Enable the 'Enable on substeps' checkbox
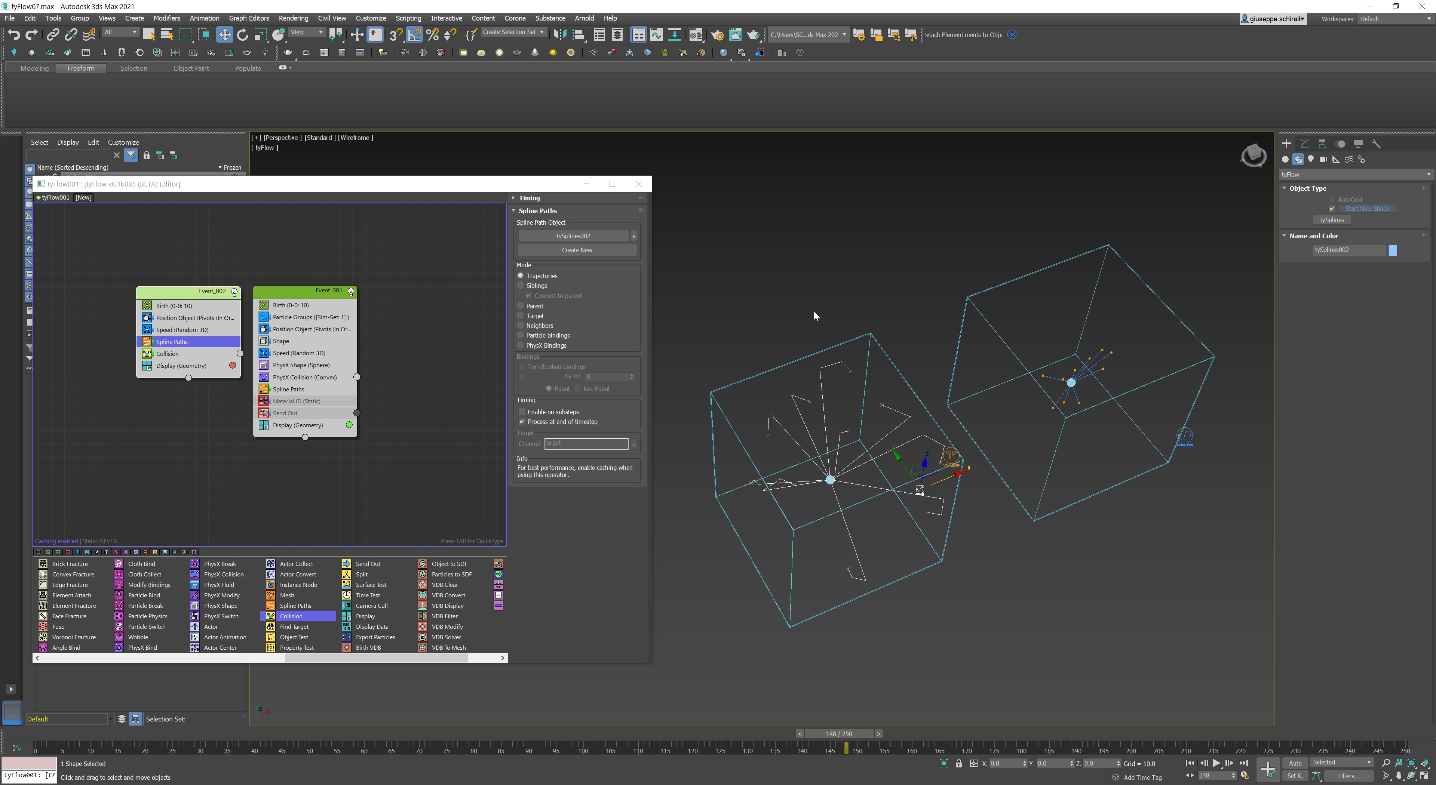Screen dimensions: 1436x785 click(x=522, y=412)
